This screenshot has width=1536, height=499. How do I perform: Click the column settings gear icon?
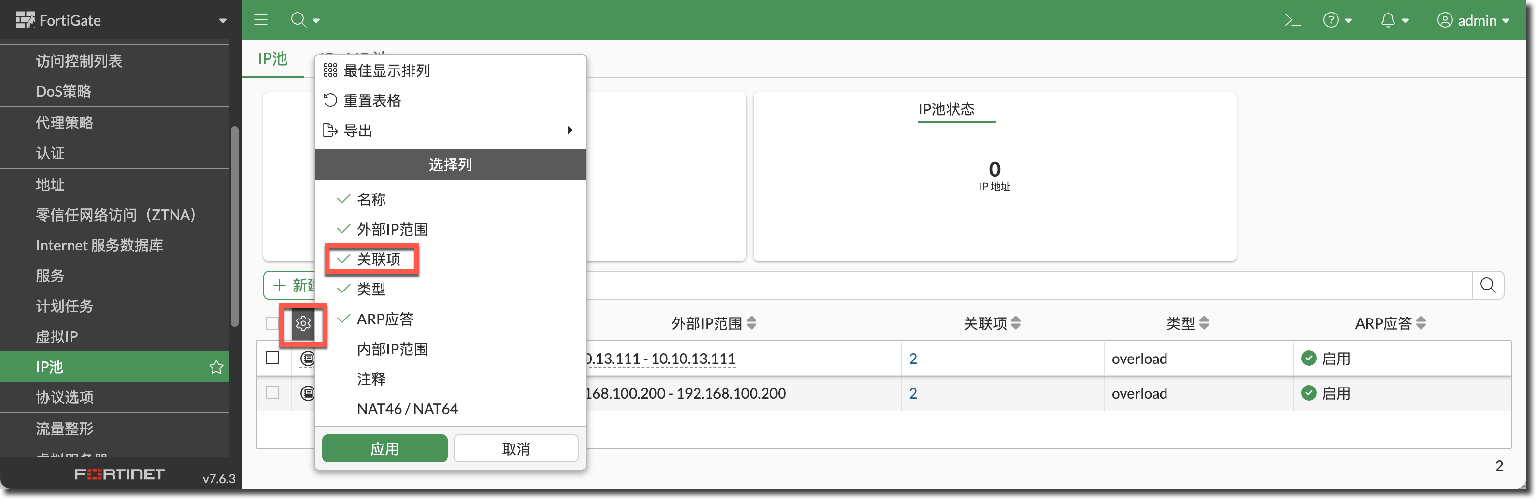(303, 323)
